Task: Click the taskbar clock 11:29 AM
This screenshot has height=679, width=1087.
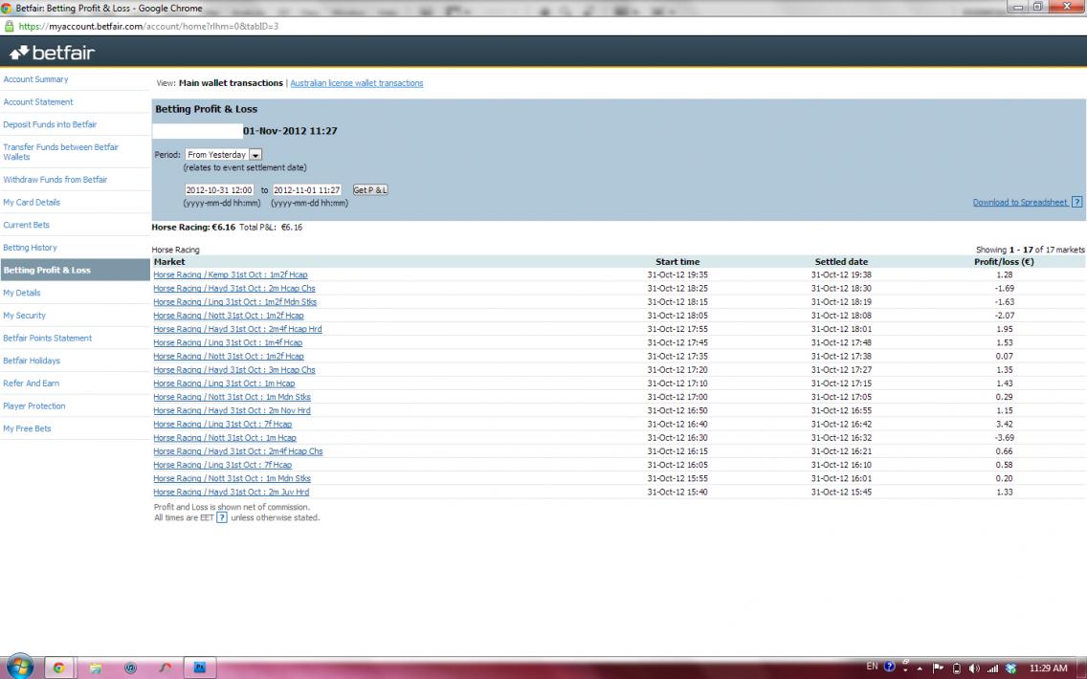Action: pyautogui.click(x=1048, y=668)
